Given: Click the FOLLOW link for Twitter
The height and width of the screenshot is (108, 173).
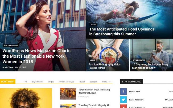Looking at the screenshot, I should (169, 100).
